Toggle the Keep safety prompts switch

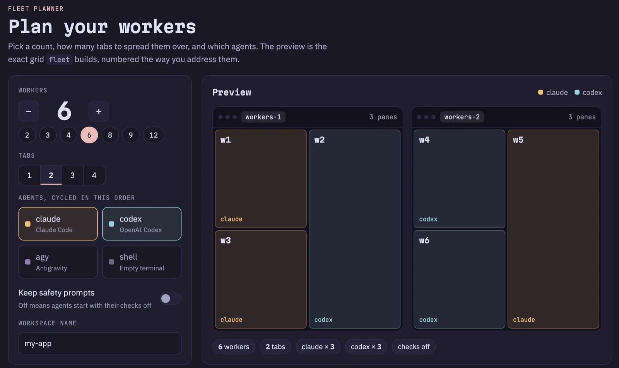tap(171, 298)
